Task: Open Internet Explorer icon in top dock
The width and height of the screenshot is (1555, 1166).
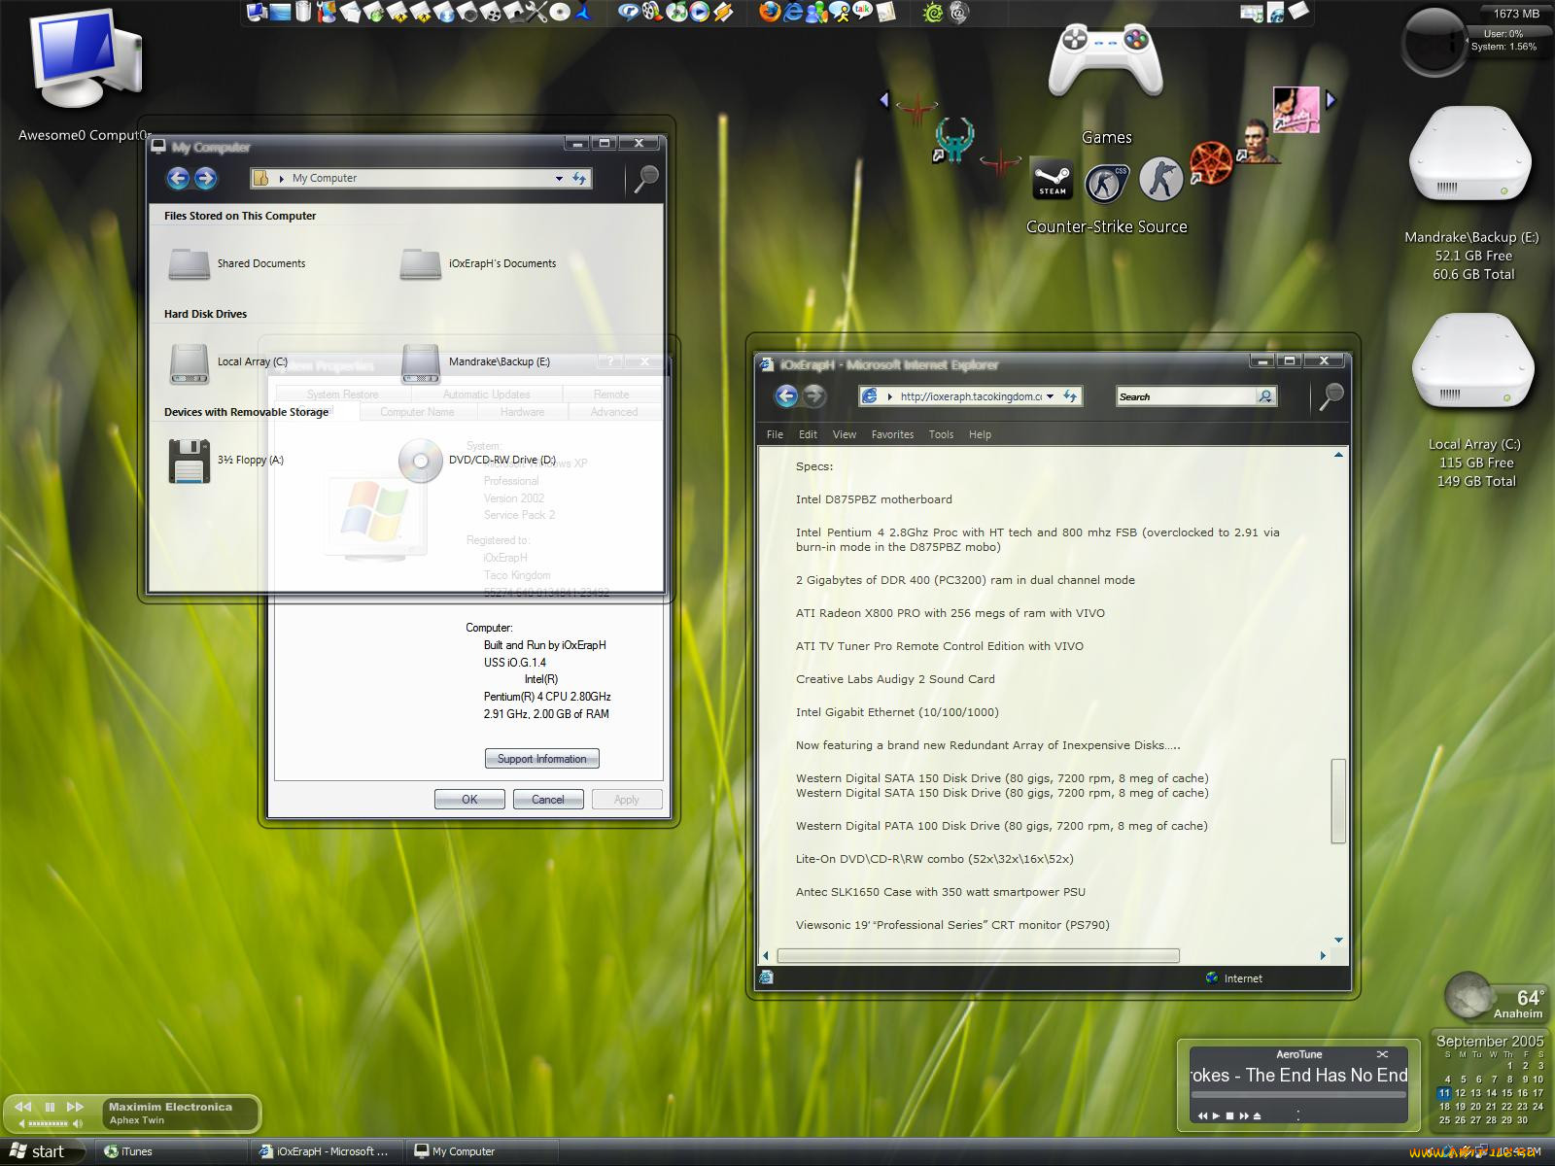Action: [x=793, y=12]
